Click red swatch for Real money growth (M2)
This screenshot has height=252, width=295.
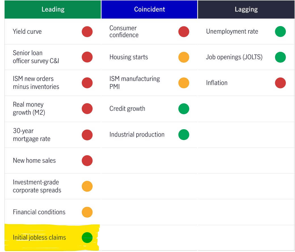(87, 109)
